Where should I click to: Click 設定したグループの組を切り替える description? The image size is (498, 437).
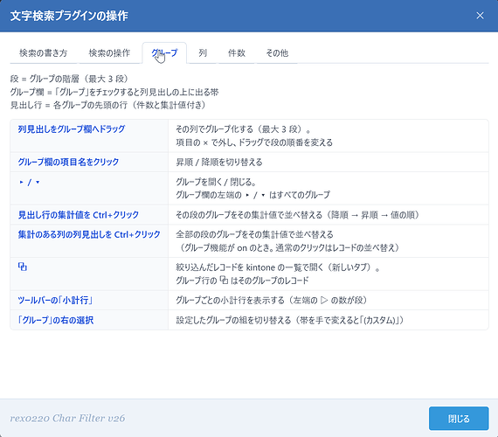pyautogui.click(x=290, y=320)
